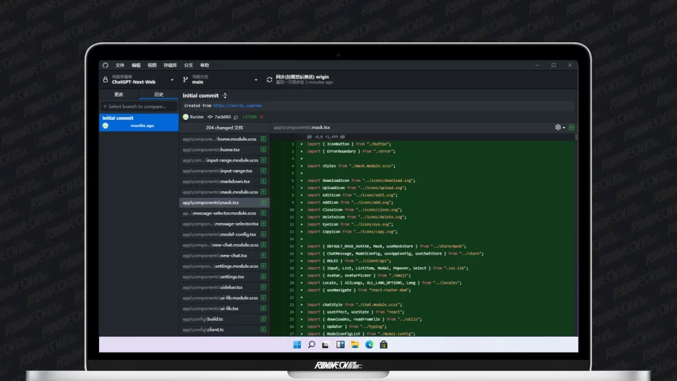The width and height of the screenshot is (677, 381).
Task: Select the Initial commit entry in history
Action: (139, 122)
